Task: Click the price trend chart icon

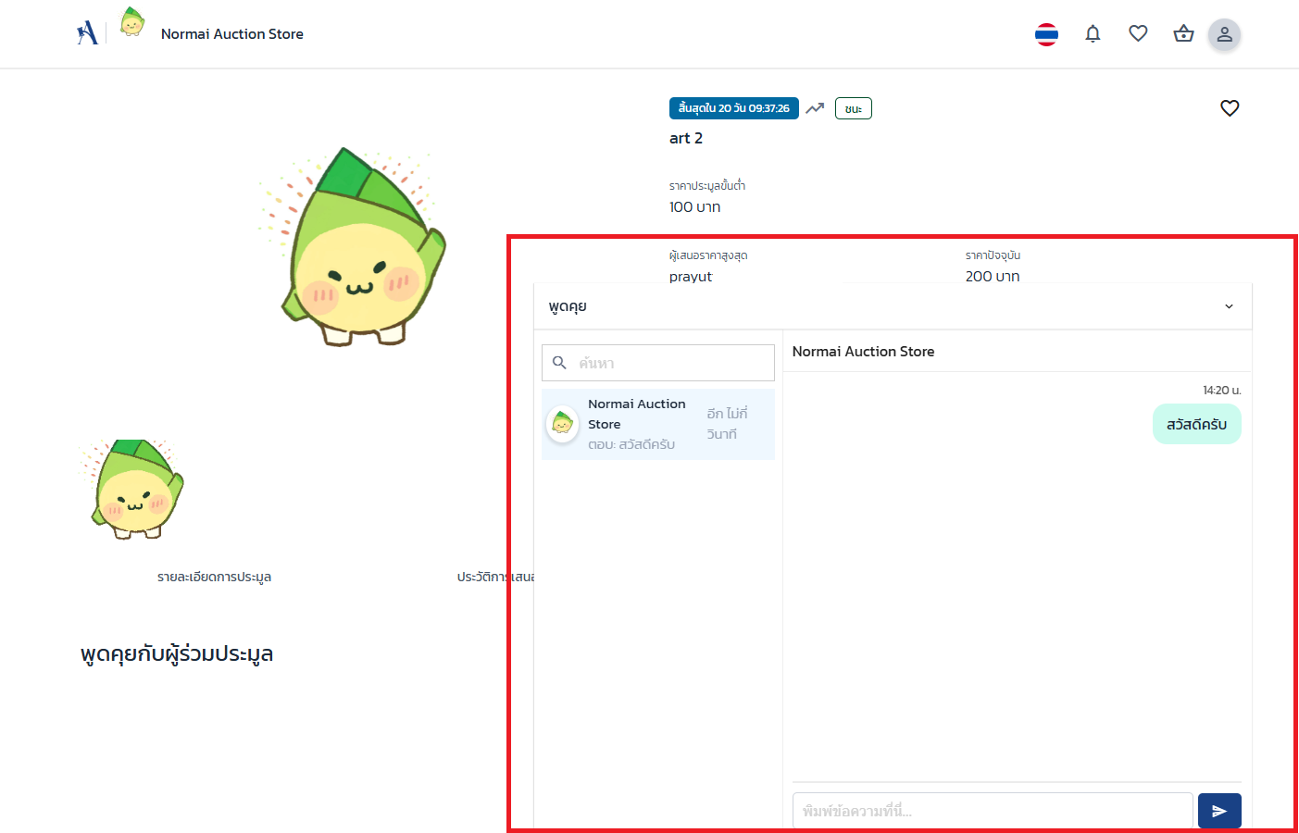Action: tap(815, 108)
